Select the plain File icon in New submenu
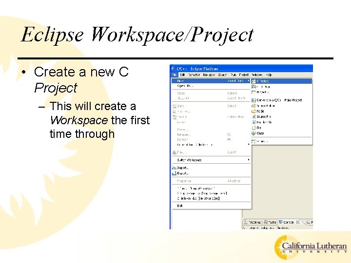This screenshot has height=263, width=351. click(253, 128)
